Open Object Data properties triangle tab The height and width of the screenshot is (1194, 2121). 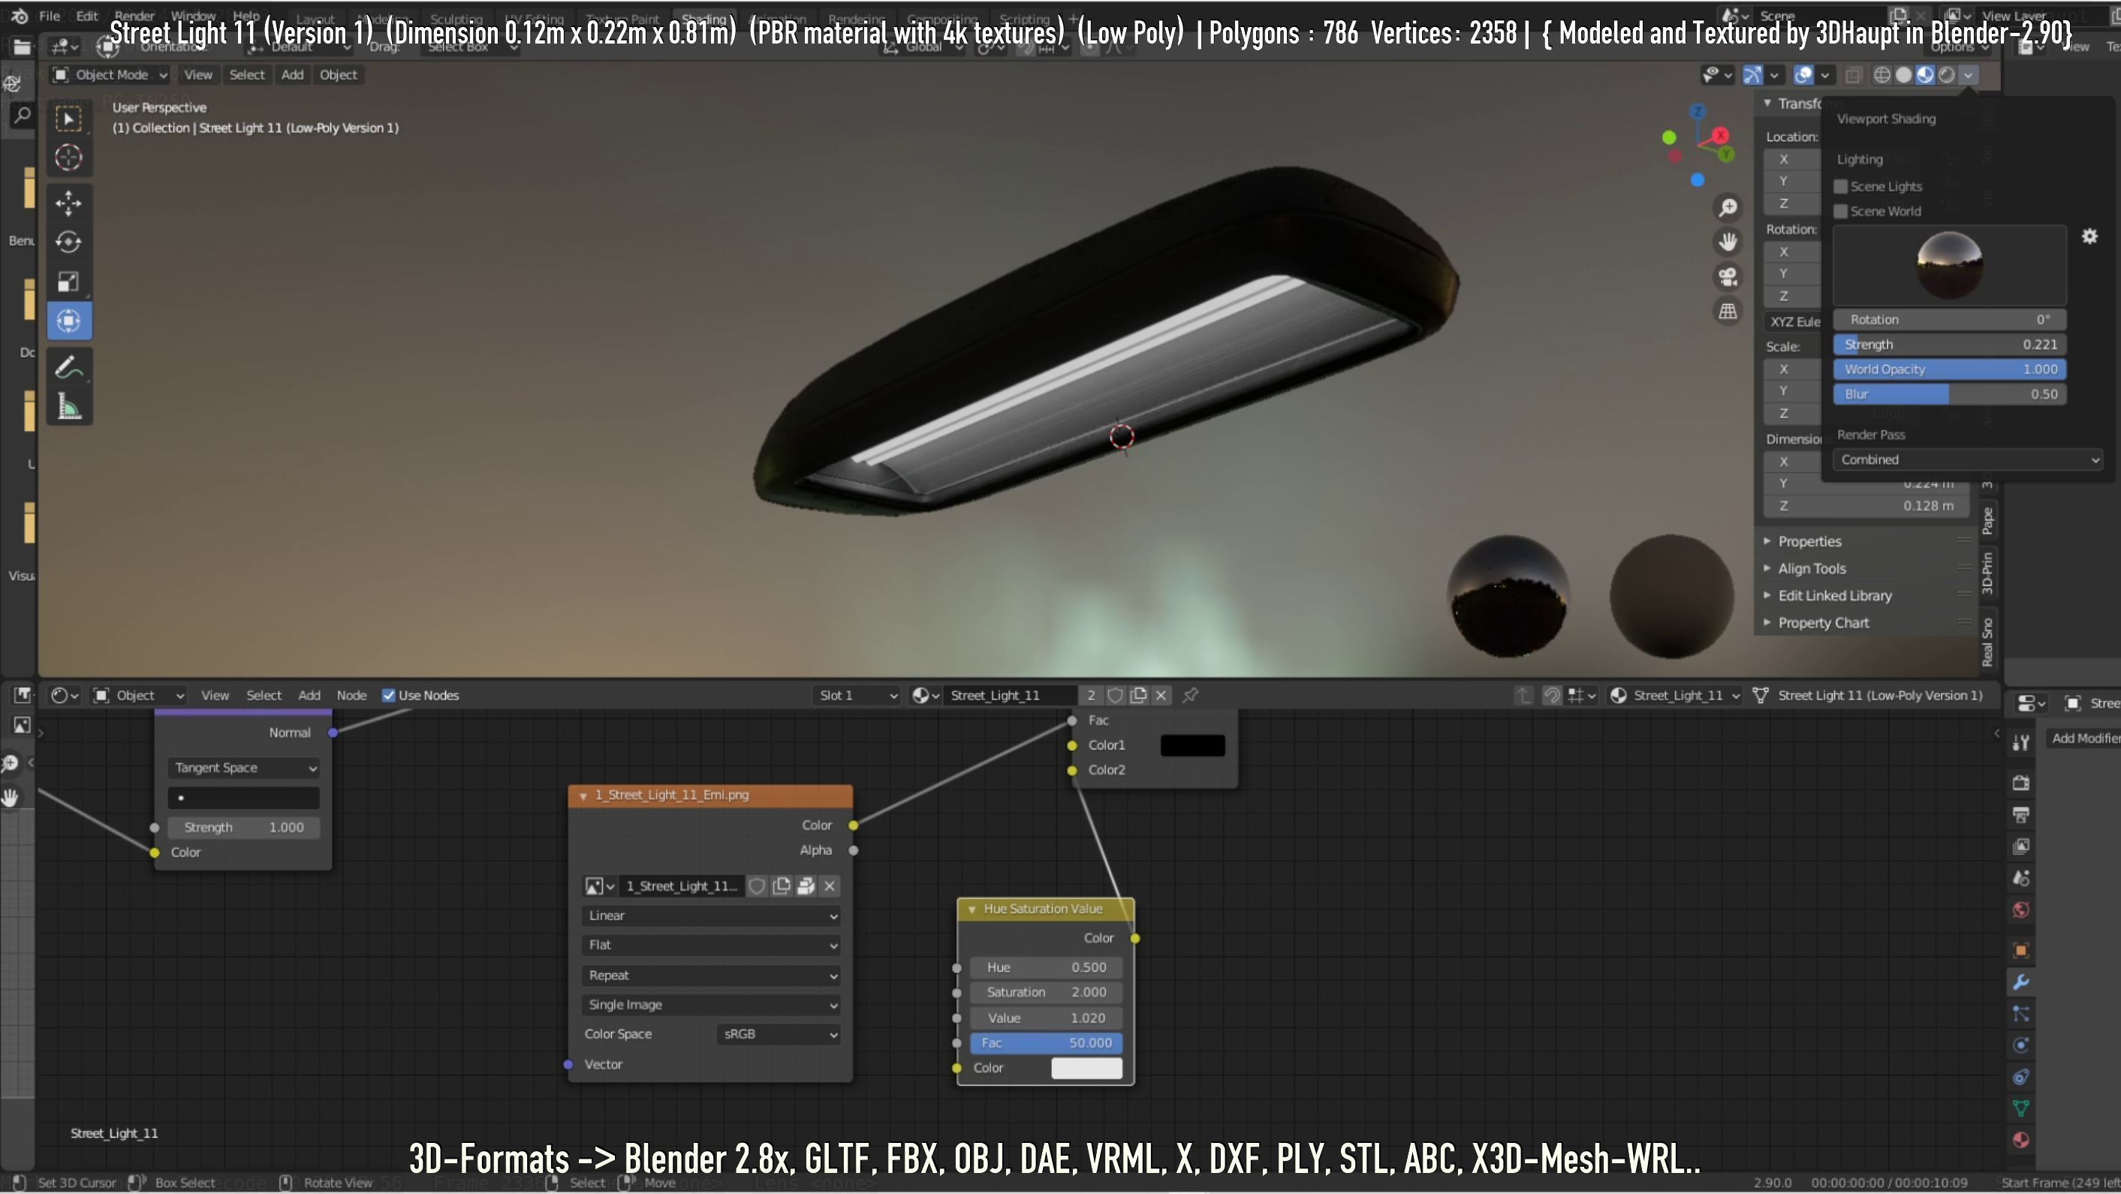(2021, 1108)
